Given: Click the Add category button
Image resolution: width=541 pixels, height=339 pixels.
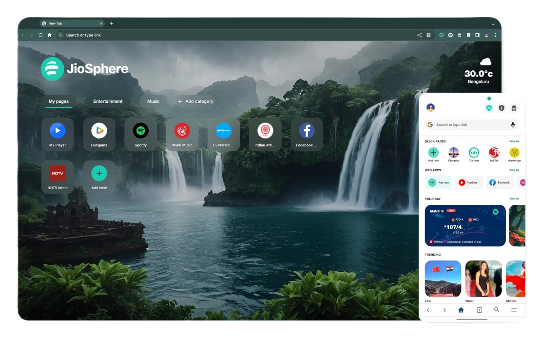Looking at the screenshot, I should 195,101.
